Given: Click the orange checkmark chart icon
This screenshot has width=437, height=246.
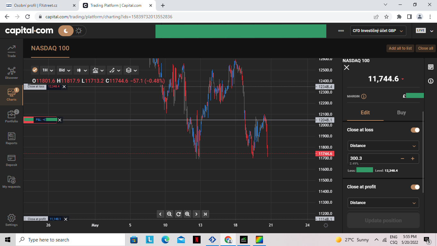Looking at the screenshot, I should click(x=35, y=70).
